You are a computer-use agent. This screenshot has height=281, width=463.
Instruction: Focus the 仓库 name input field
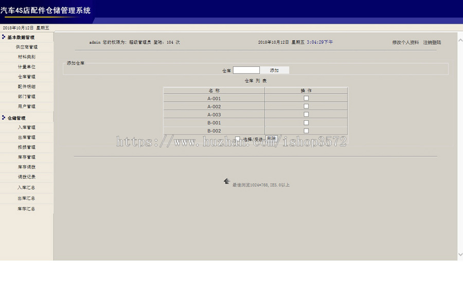(246, 70)
